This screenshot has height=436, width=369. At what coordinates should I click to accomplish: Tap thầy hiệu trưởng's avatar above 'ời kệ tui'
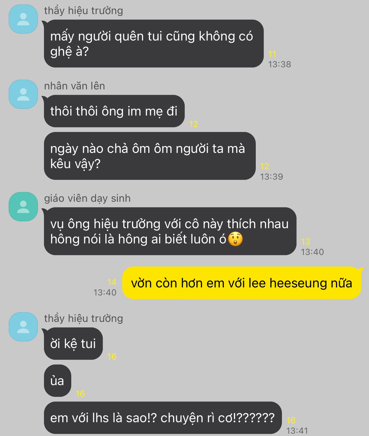(23, 327)
